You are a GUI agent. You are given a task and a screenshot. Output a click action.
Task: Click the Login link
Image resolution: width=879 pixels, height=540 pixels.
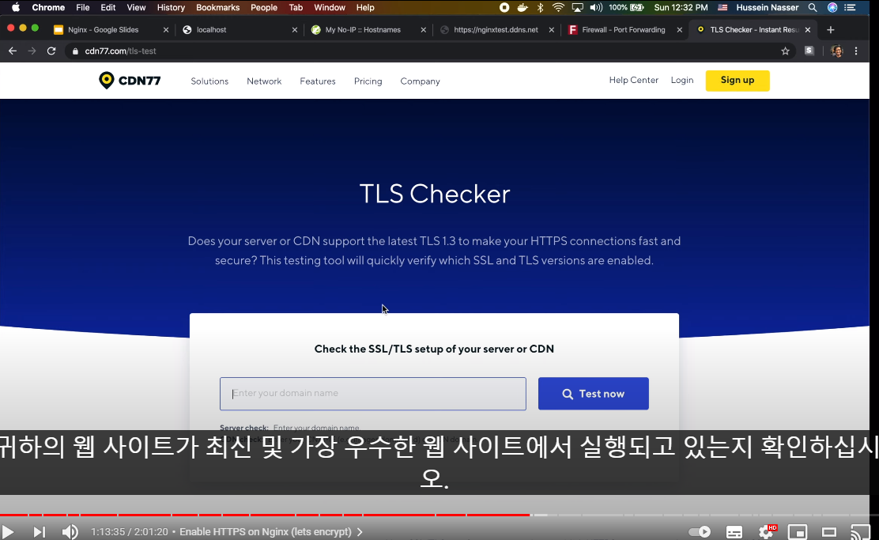click(682, 80)
